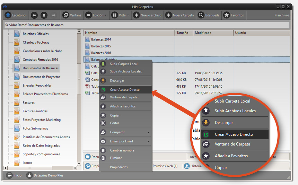Image resolution: width=298 pixels, height=185 pixels.
Task: Click Nueva Carpeta button
Action: (x=179, y=15)
